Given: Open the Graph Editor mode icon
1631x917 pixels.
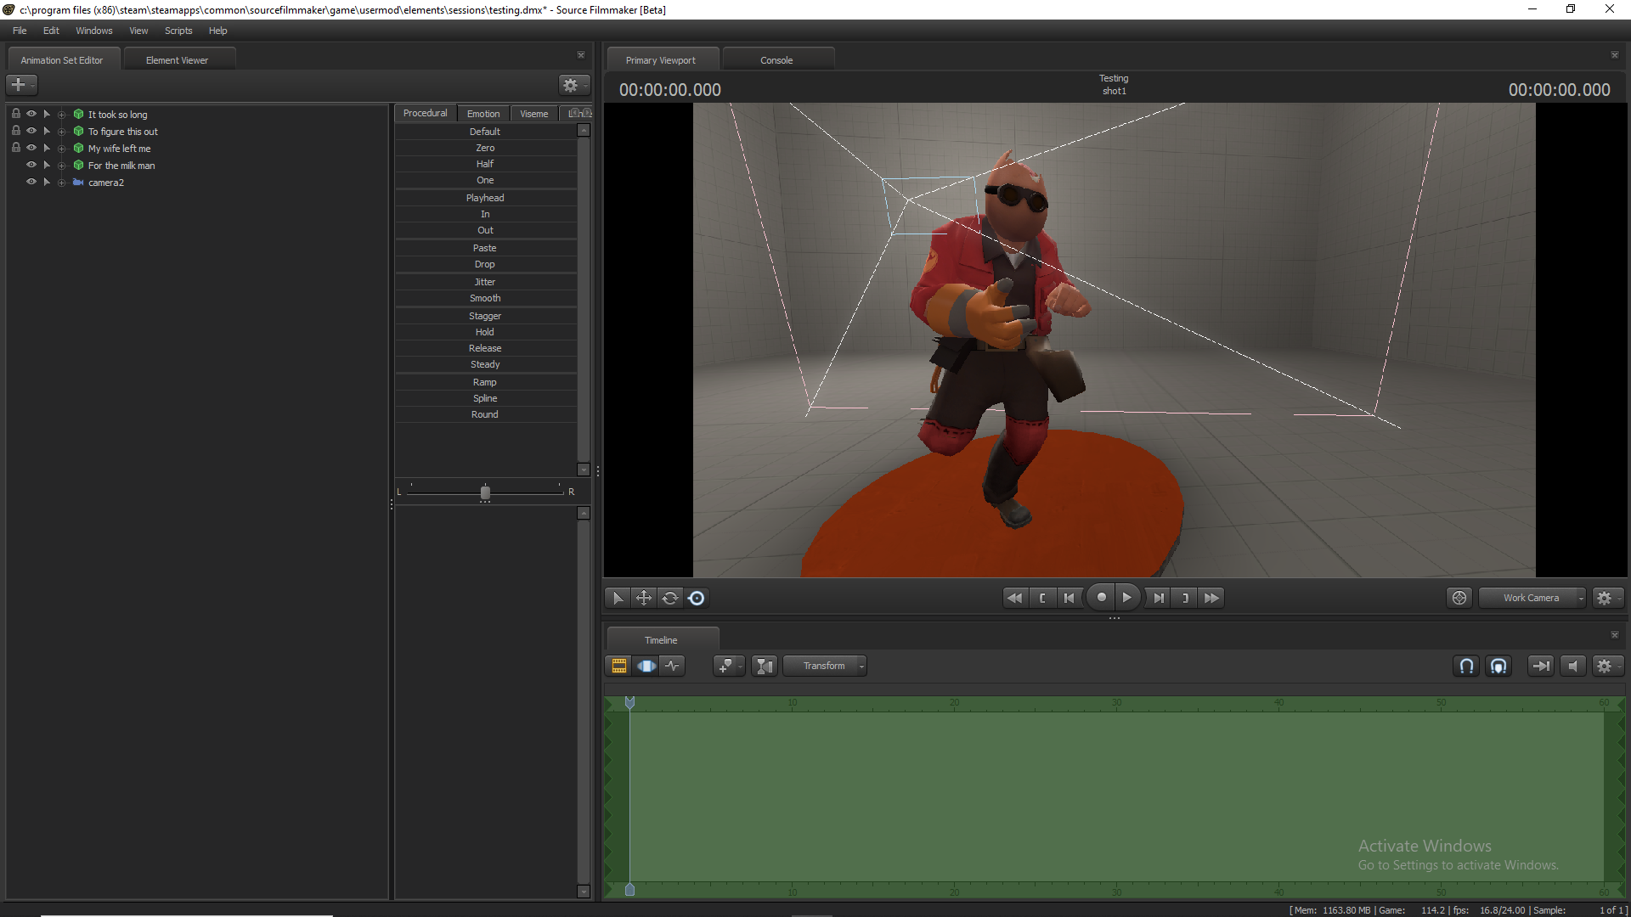Looking at the screenshot, I should (x=673, y=667).
